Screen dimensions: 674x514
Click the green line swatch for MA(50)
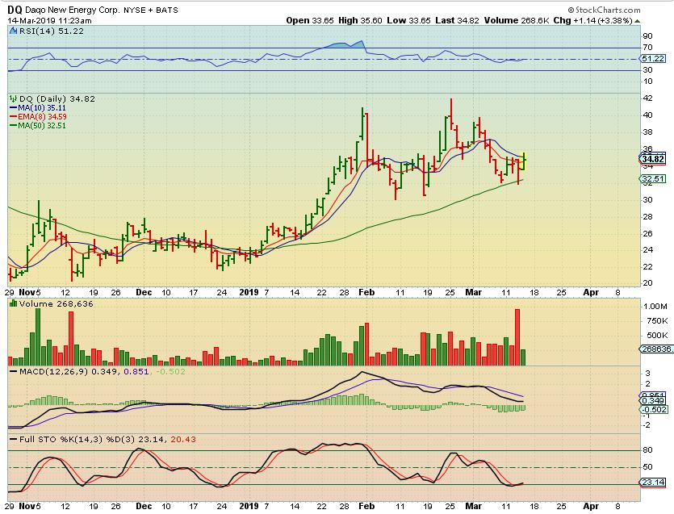pos(14,126)
